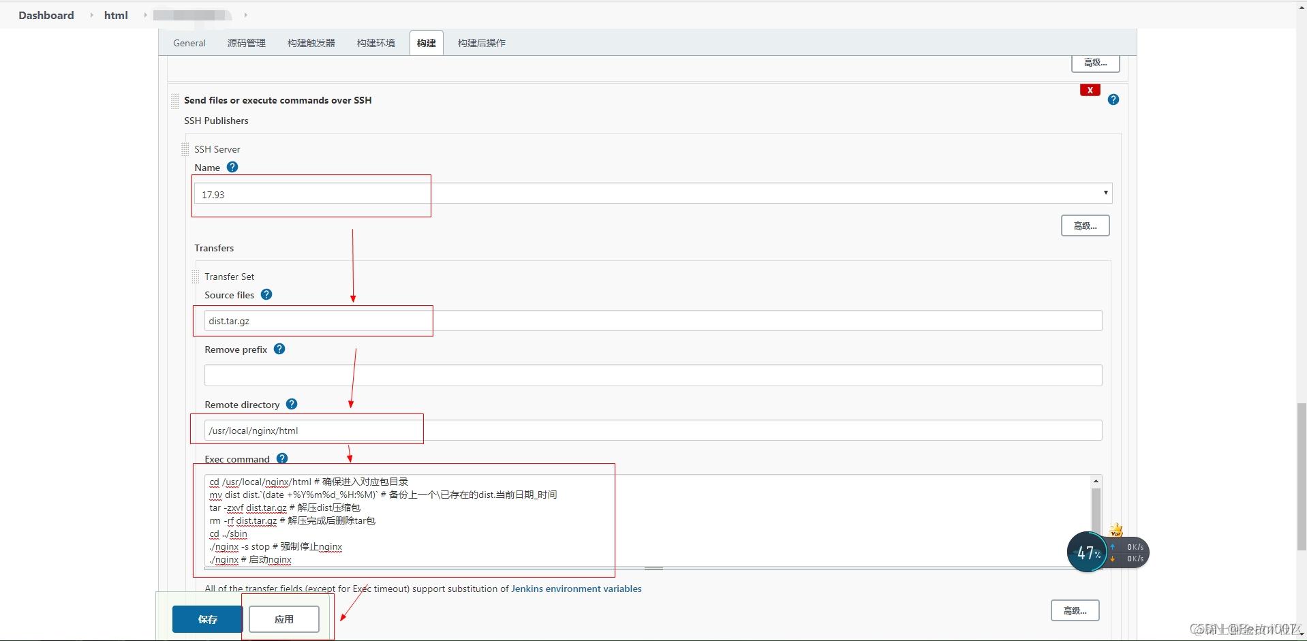The width and height of the screenshot is (1307, 641).
Task: Open the 构建触发器 tab
Action: tap(311, 43)
